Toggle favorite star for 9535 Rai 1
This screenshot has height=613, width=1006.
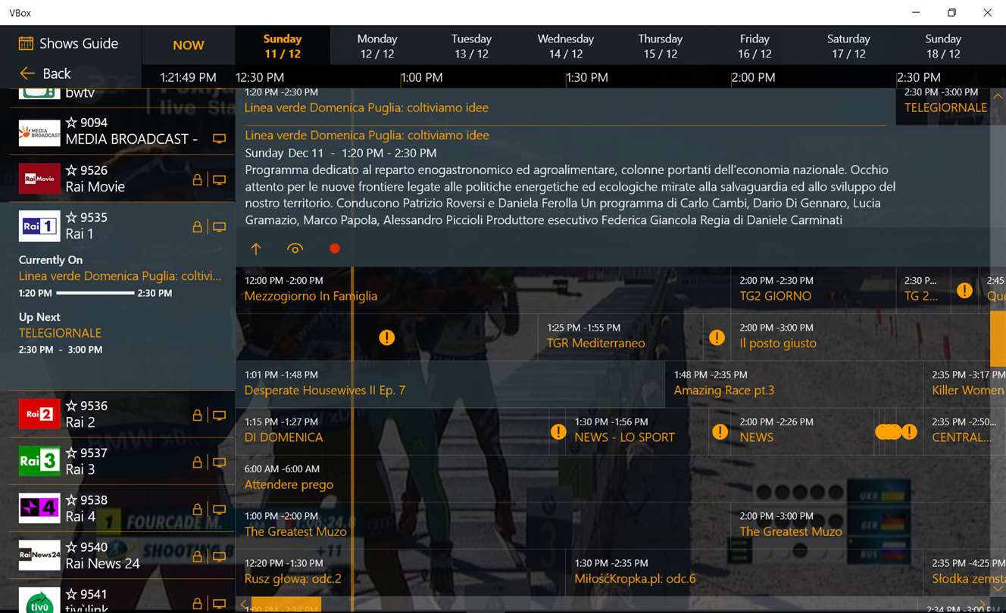click(71, 217)
